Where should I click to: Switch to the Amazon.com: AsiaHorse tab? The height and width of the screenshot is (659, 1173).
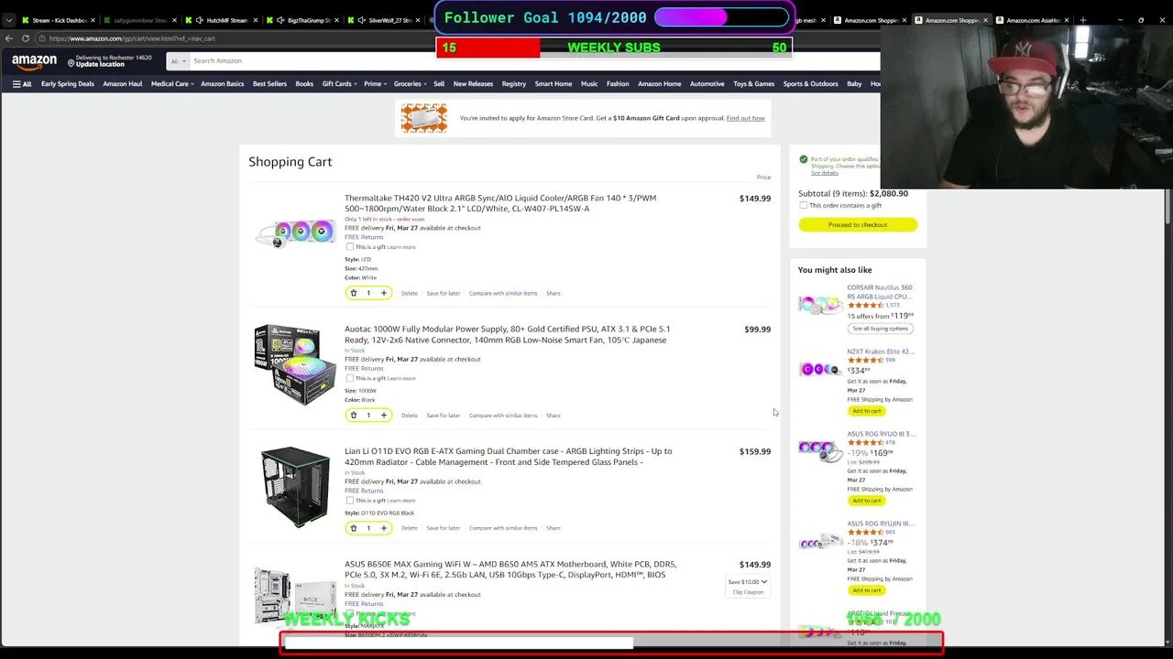pyautogui.click(x=1033, y=20)
